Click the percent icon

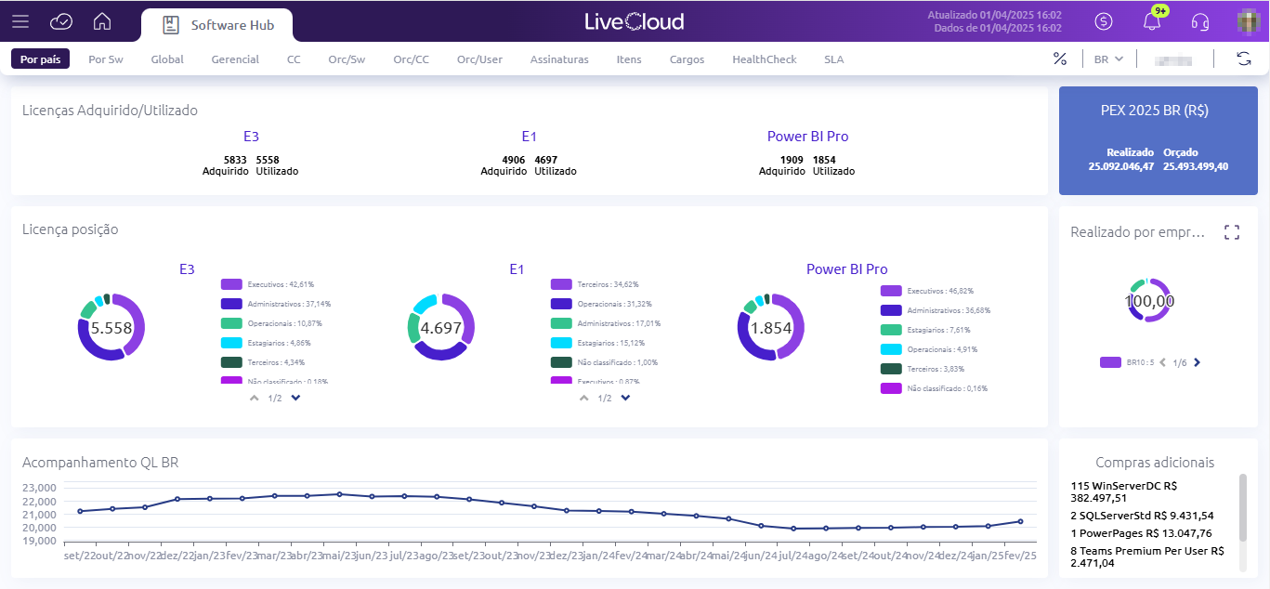1060,59
